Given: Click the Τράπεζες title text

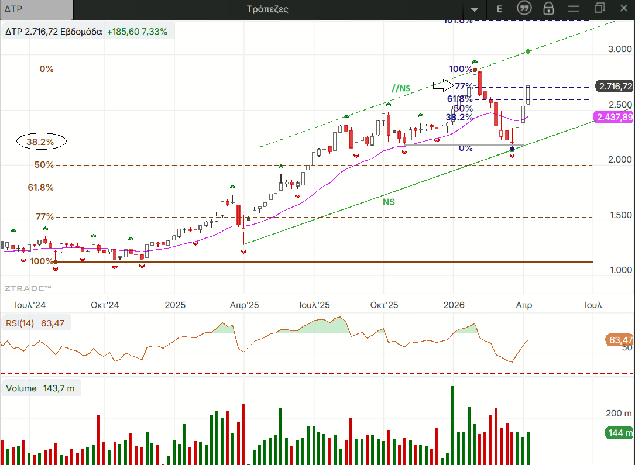Looking at the screenshot, I should tap(268, 9).
